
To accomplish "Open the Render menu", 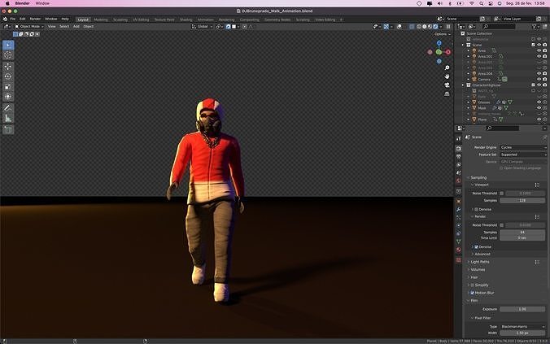I will 35,19.
